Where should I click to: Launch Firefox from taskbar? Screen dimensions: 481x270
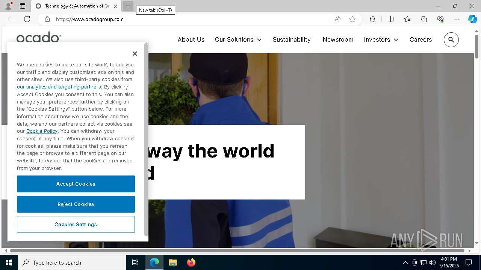(x=191, y=262)
